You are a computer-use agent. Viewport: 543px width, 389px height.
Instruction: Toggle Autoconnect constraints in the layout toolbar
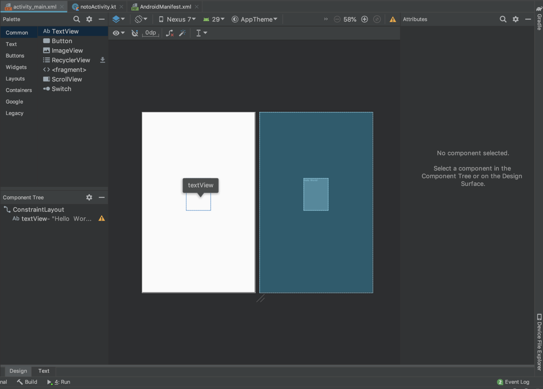[x=135, y=33]
